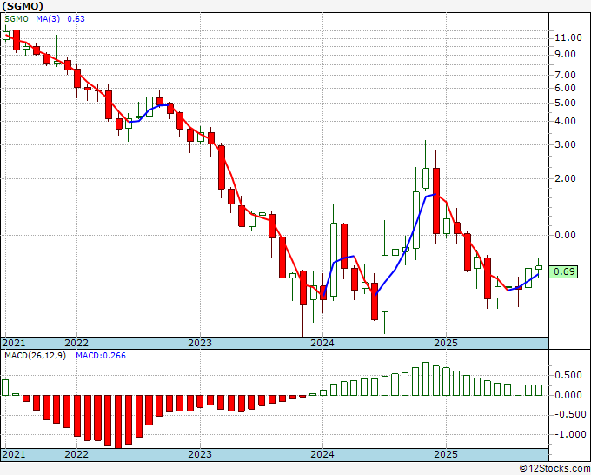Click the 0.63 moving average value

[x=76, y=19]
